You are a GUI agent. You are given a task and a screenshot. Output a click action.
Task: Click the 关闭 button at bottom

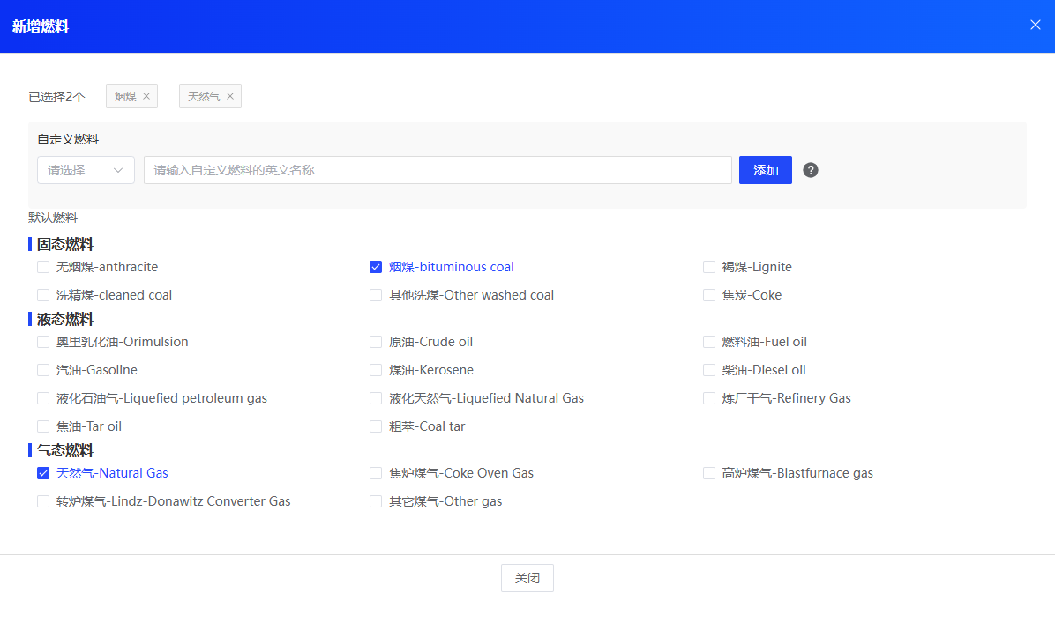click(x=527, y=578)
